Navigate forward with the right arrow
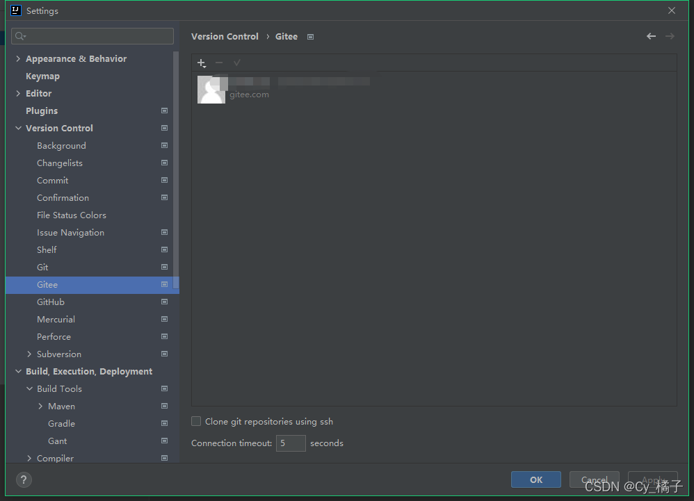The width and height of the screenshot is (694, 501). pyautogui.click(x=670, y=36)
